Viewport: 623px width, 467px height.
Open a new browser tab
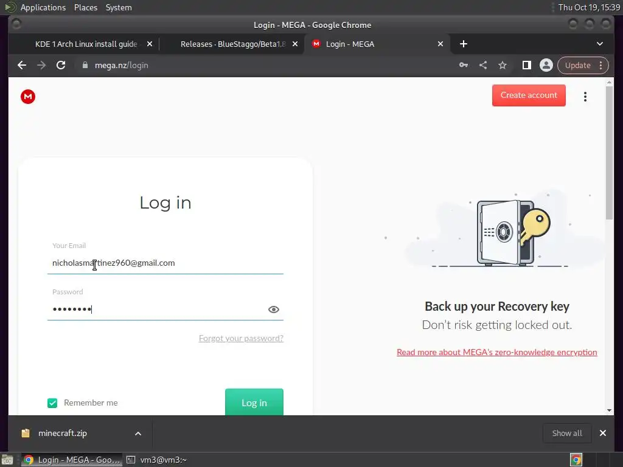[x=463, y=44]
